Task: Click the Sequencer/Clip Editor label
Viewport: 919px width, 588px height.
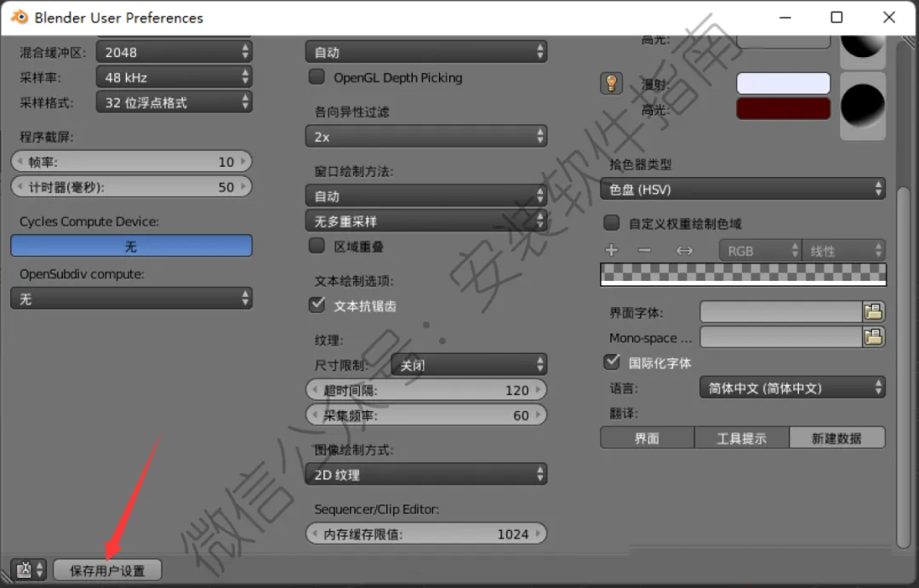Action: point(377,509)
